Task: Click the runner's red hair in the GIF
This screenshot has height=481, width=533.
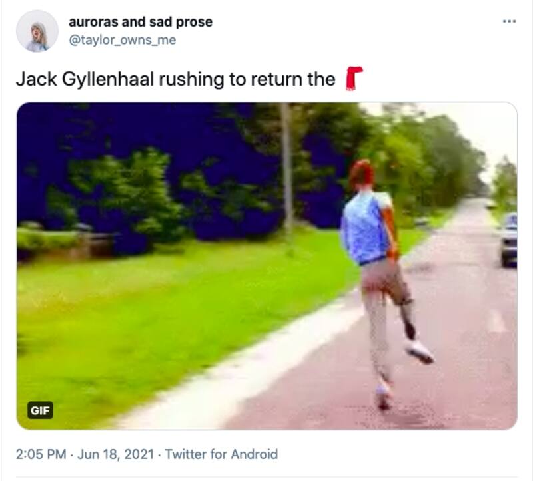Action: [362, 174]
